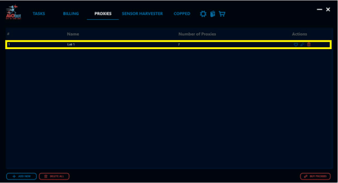Select the Proxies tab
The image size is (338, 183).
(103, 14)
